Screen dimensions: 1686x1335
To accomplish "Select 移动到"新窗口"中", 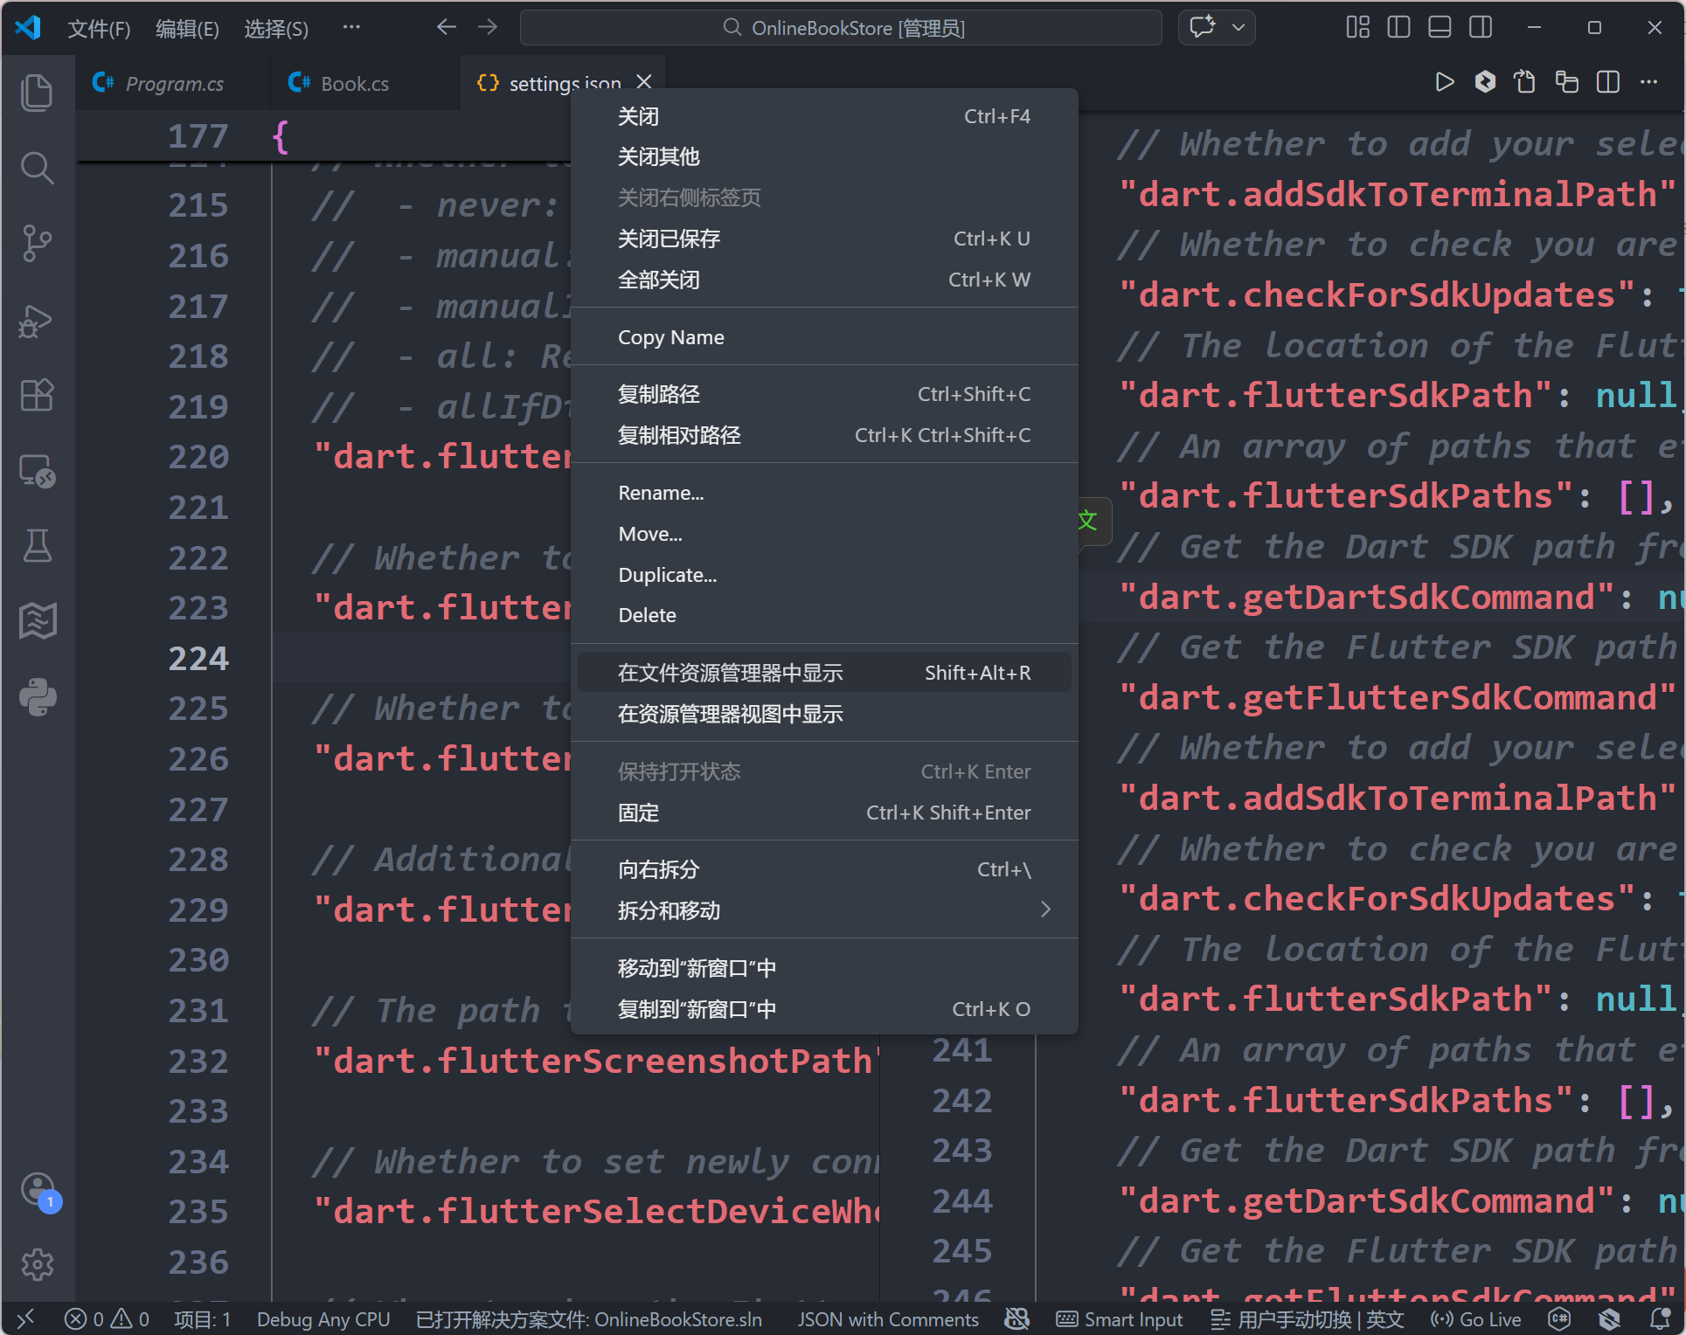I will point(824,968).
